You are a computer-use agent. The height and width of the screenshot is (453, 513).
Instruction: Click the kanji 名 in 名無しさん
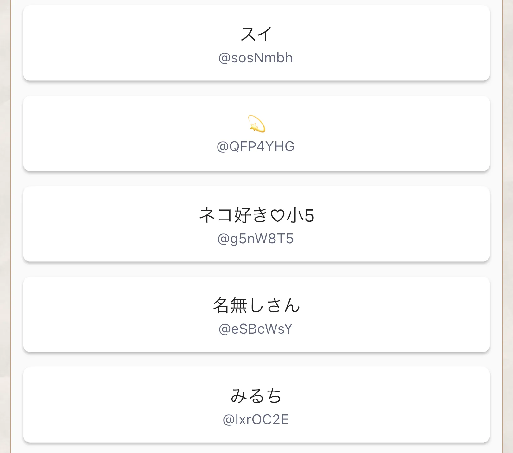tap(221, 306)
